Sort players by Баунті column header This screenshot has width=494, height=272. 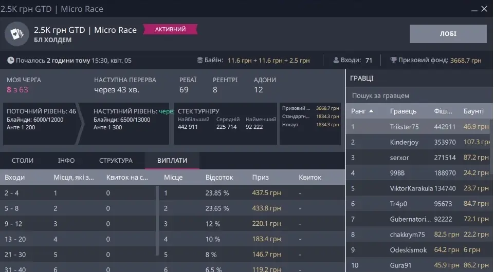(473, 111)
